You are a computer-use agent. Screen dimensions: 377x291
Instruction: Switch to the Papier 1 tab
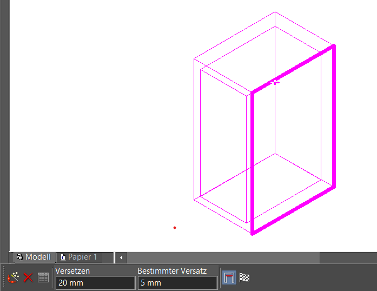(80, 257)
